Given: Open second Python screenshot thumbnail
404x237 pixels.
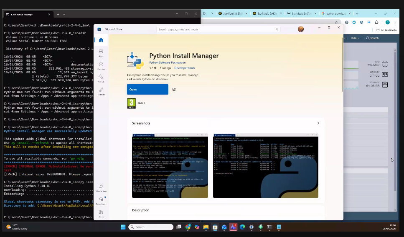Looking at the screenshot, I should point(265,166).
